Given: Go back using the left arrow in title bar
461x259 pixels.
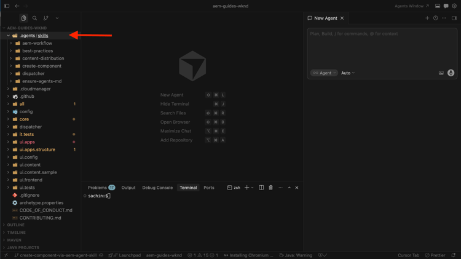Looking at the screenshot, I should pos(17,6).
